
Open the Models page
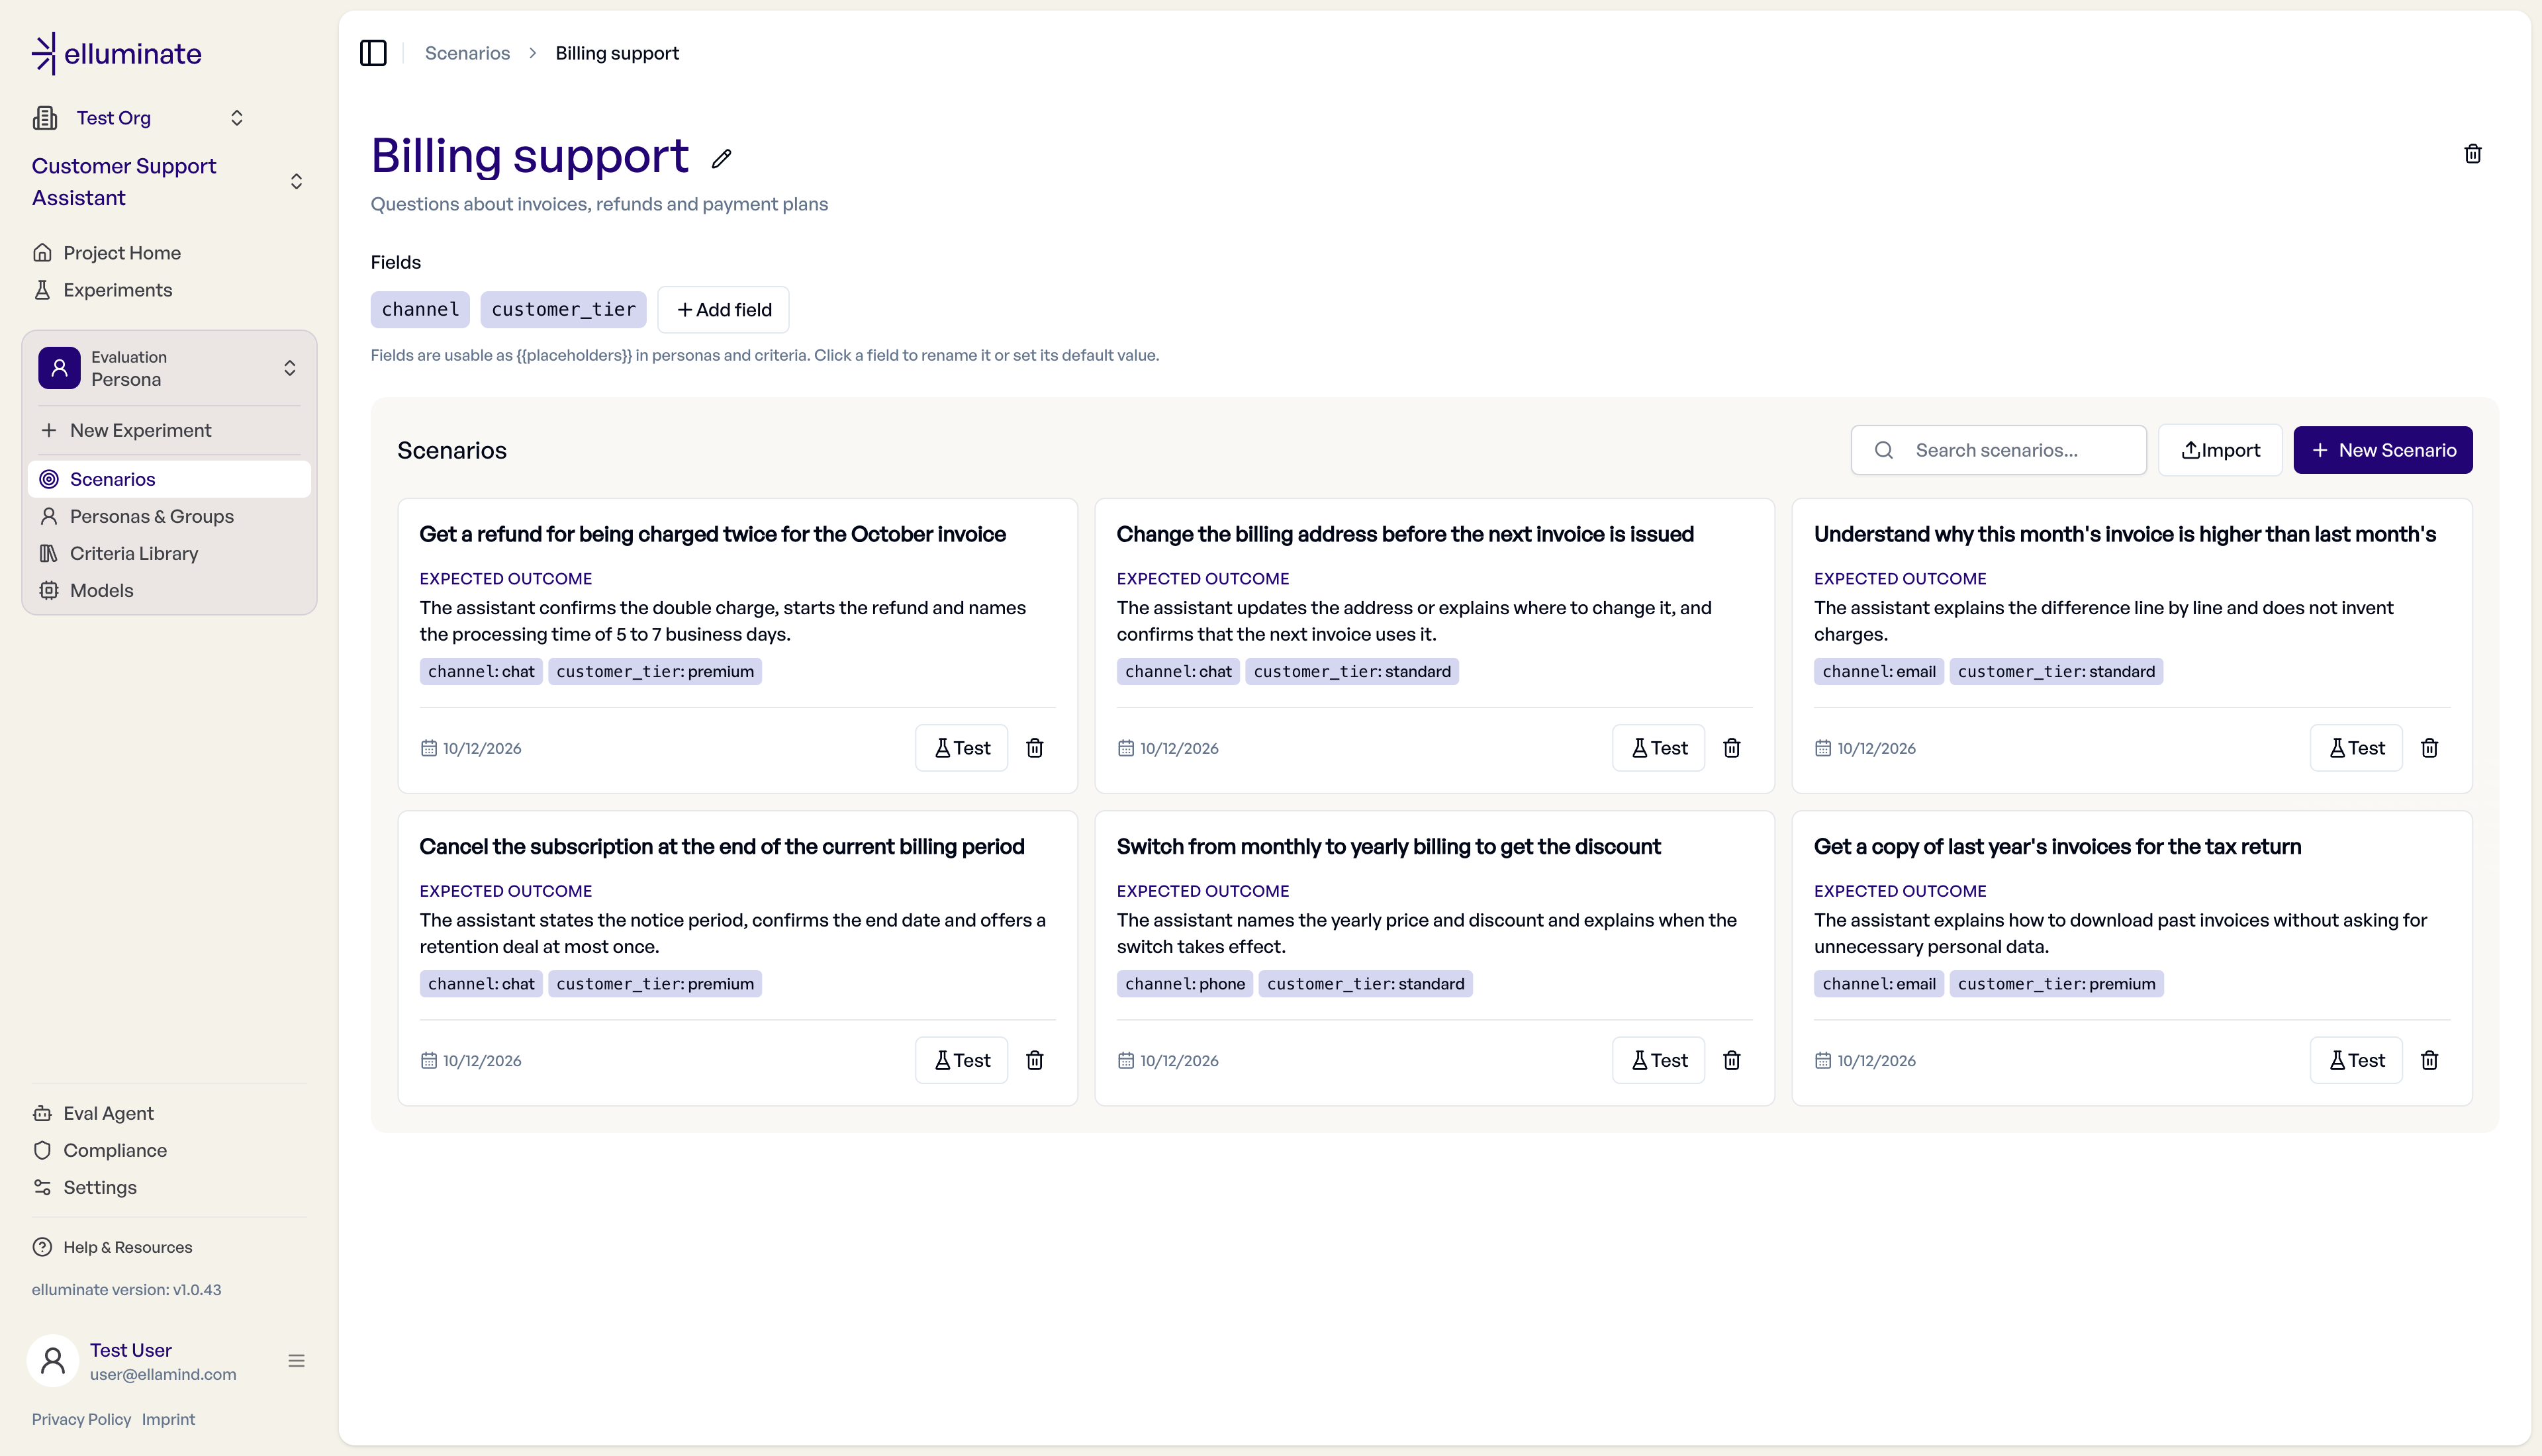pos(101,590)
